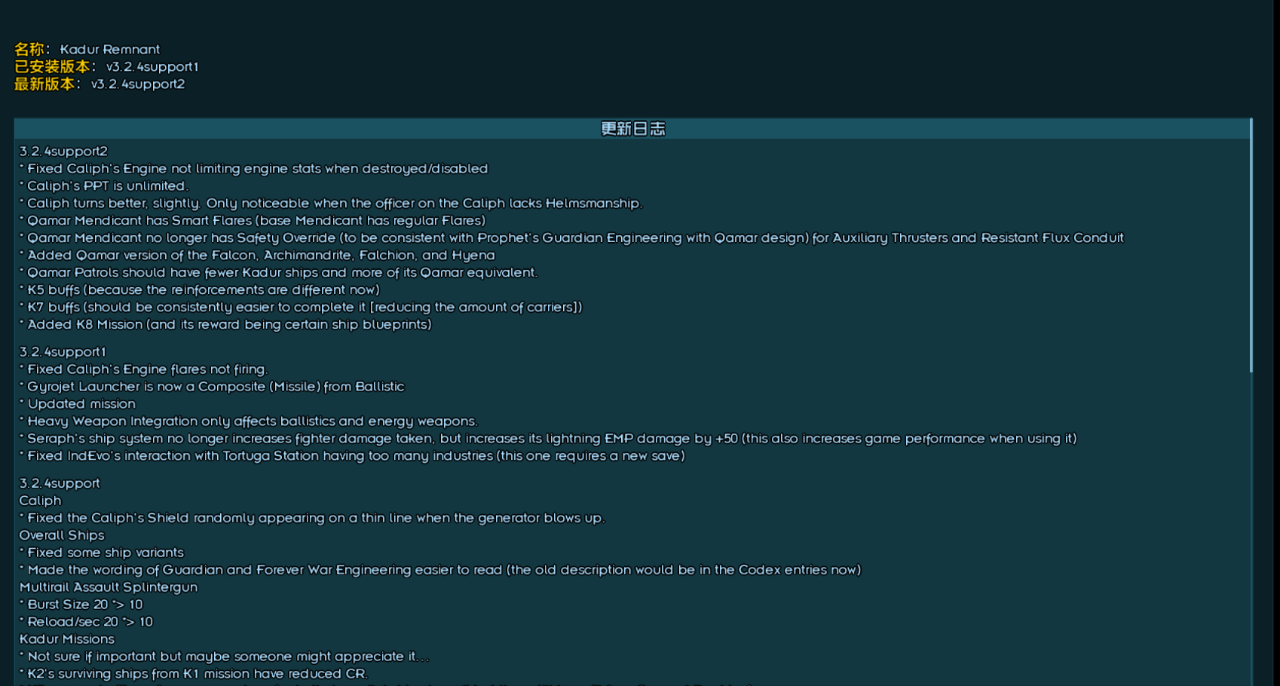The image size is (1280, 686).
Task: Click the scrollbar track below the thumb
Action: [1251, 528]
